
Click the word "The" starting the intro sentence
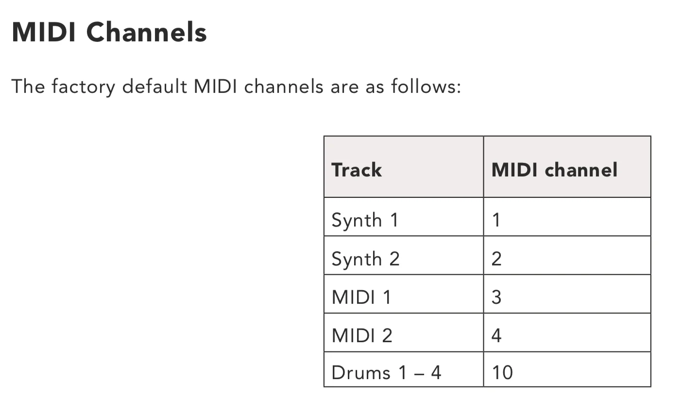point(28,87)
